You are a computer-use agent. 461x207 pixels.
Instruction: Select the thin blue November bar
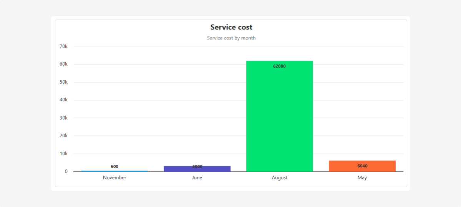point(114,171)
